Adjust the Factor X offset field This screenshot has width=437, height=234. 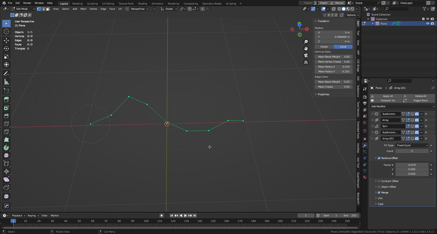tap(412, 165)
